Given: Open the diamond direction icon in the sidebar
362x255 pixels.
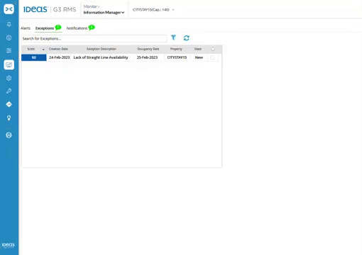Looking at the screenshot, I should point(9,104).
